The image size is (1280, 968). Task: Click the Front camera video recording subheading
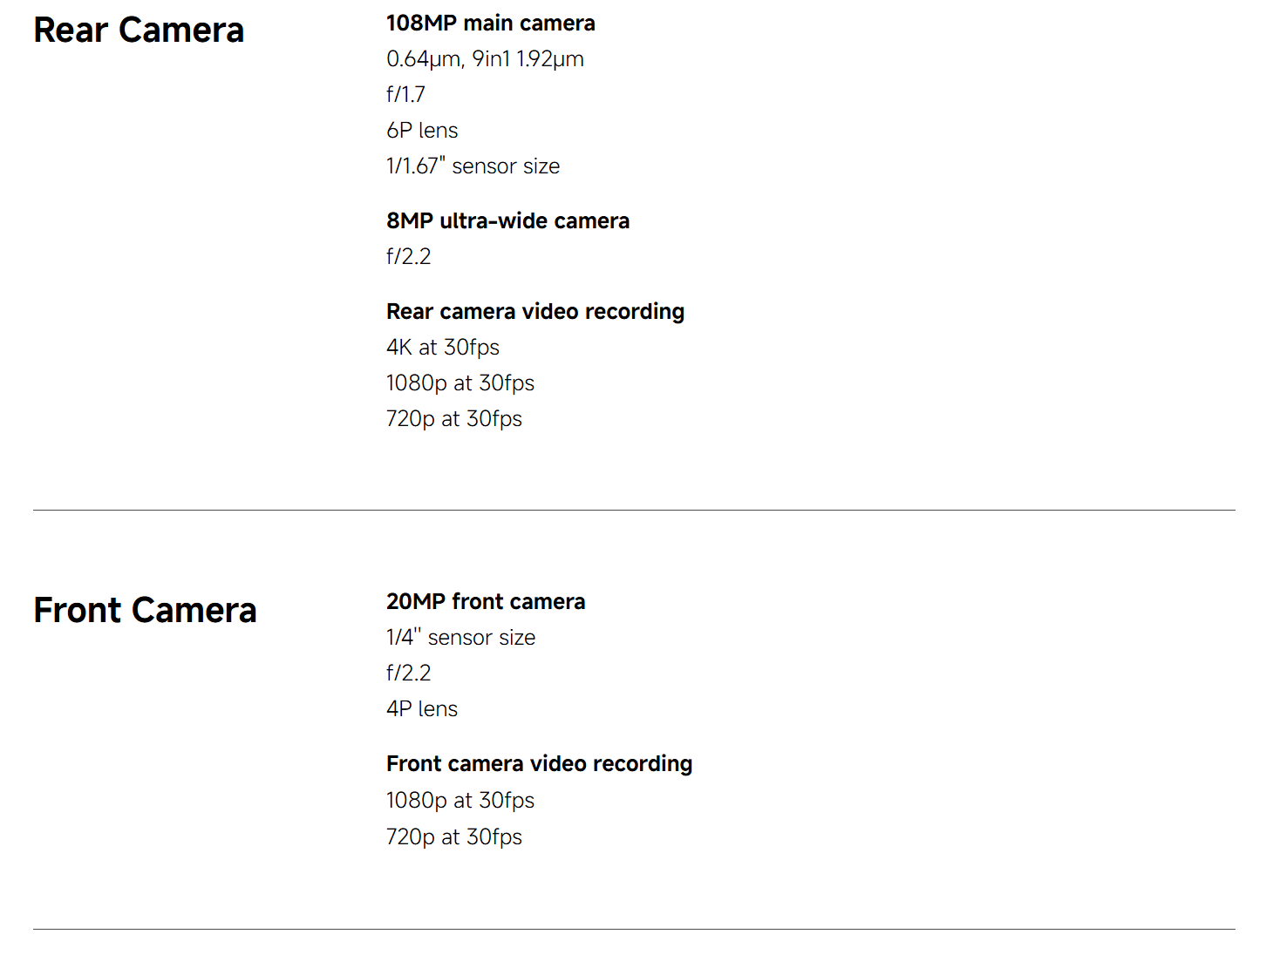click(539, 764)
